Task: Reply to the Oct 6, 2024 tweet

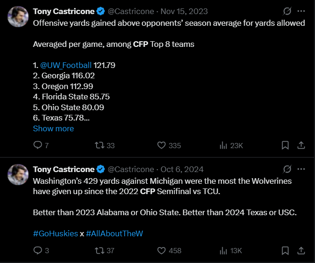Action: pyautogui.click(x=38, y=250)
